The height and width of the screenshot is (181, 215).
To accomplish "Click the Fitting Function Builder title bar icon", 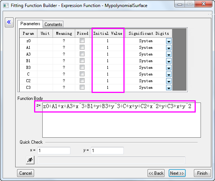I will coord(6,6).
